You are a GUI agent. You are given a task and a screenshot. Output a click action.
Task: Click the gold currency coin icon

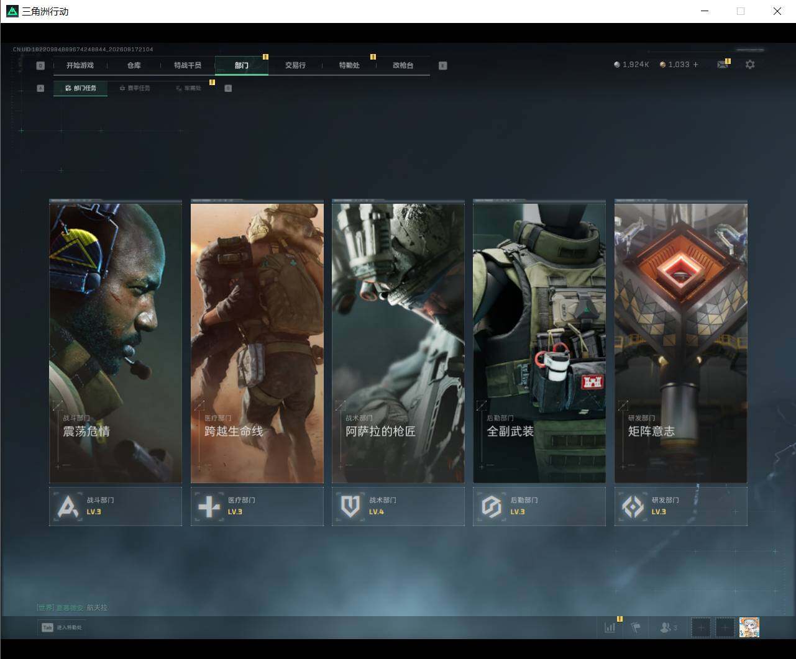coord(663,65)
